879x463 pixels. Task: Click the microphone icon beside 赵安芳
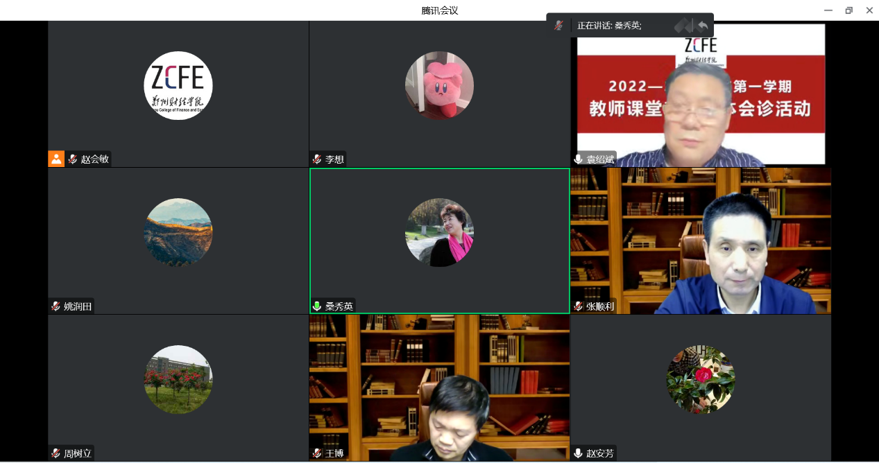click(578, 453)
